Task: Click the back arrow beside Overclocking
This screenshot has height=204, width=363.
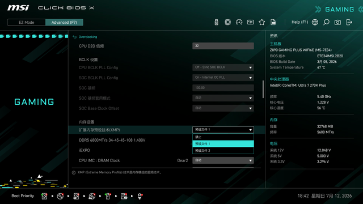Action: point(74,37)
